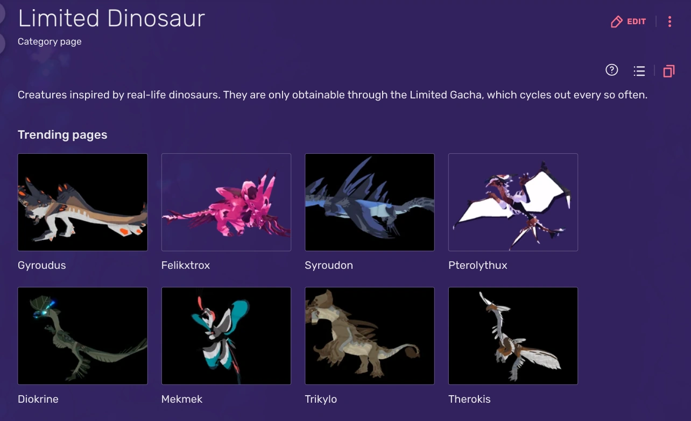Image resolution: width=691 pixels, height=421 pixels.
Task: Select the list view icon
Action: click(639, 70)
